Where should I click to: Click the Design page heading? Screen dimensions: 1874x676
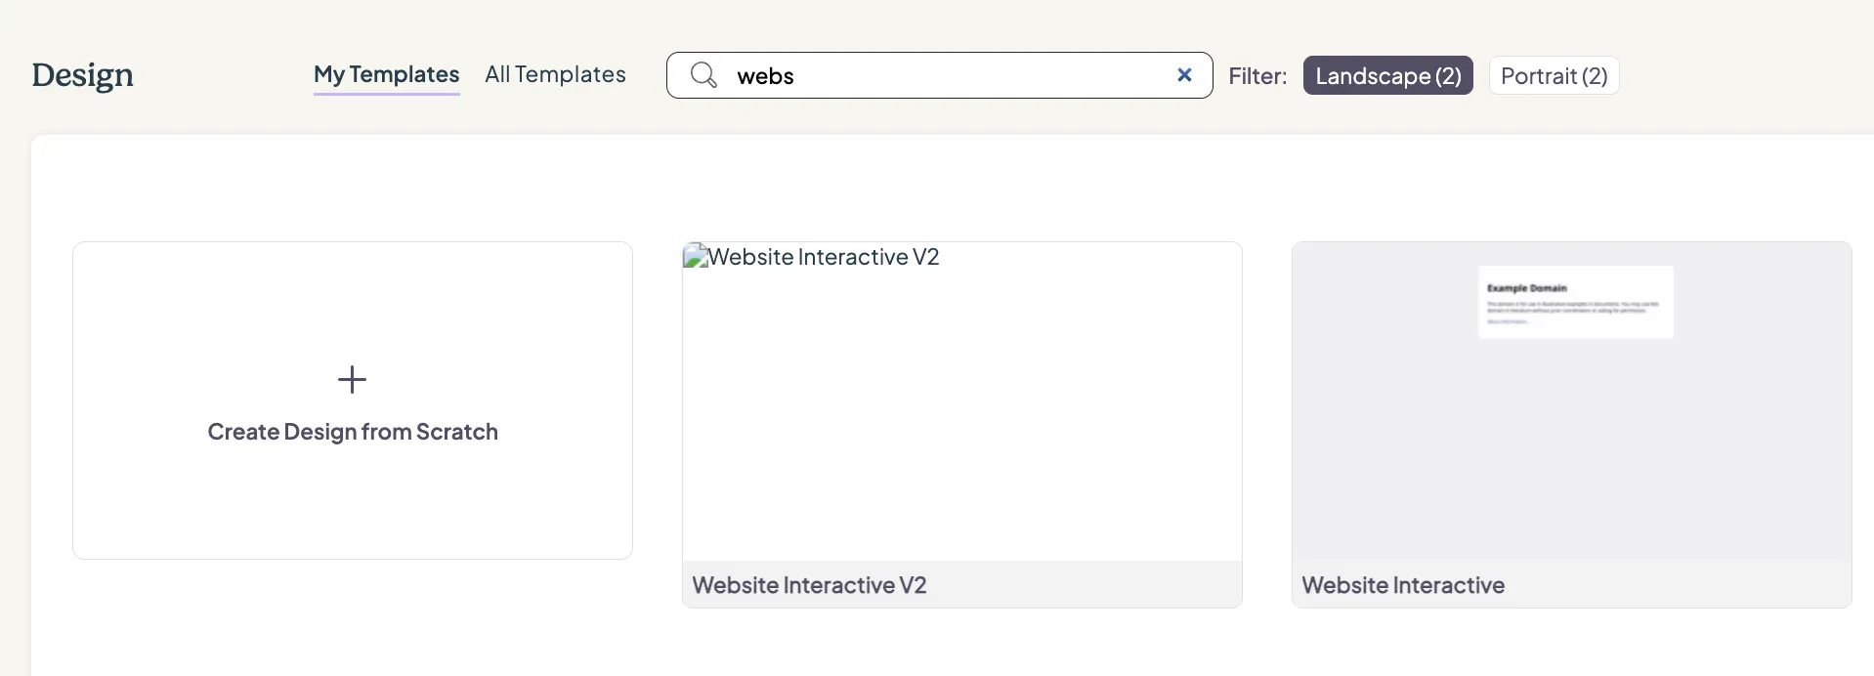tap(82, 75)
